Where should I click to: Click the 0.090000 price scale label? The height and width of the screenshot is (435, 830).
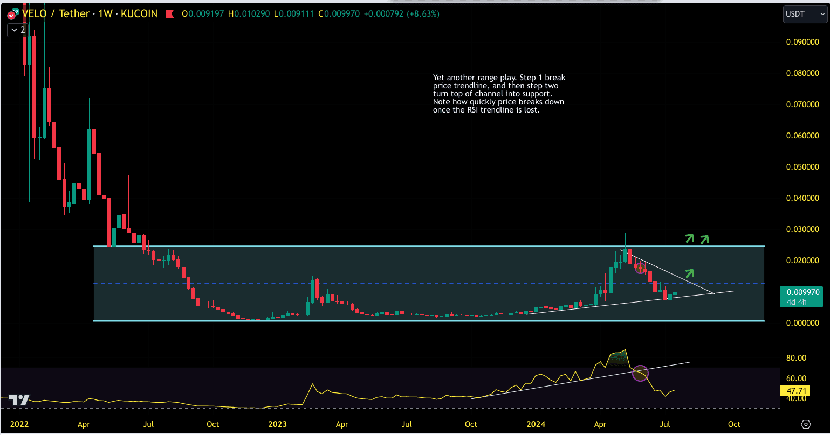pyautogui.click(x=802, y=42)
